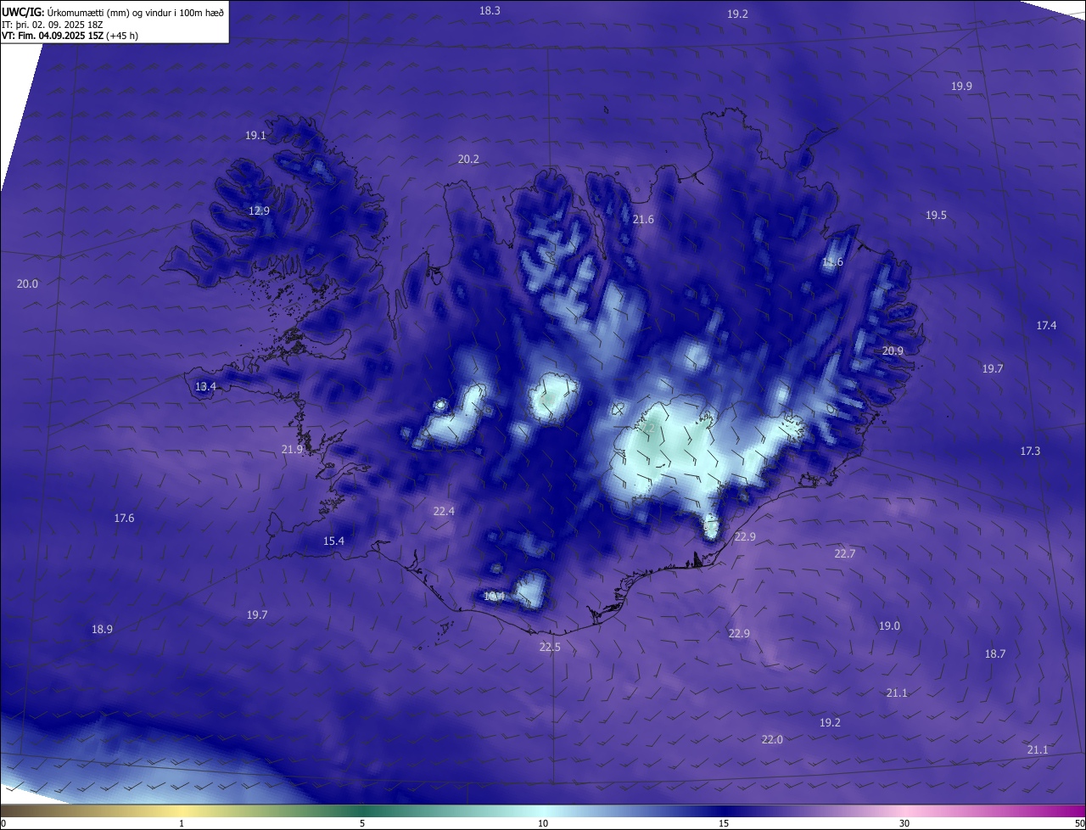Click the map value 21.6
Viewport: 1086px width, 830px height.
[x=643, y=220]
